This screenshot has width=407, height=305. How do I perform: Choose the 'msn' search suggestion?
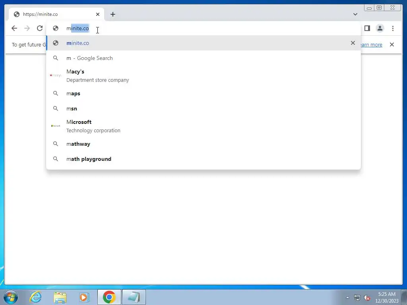click(x=203, y=109)
